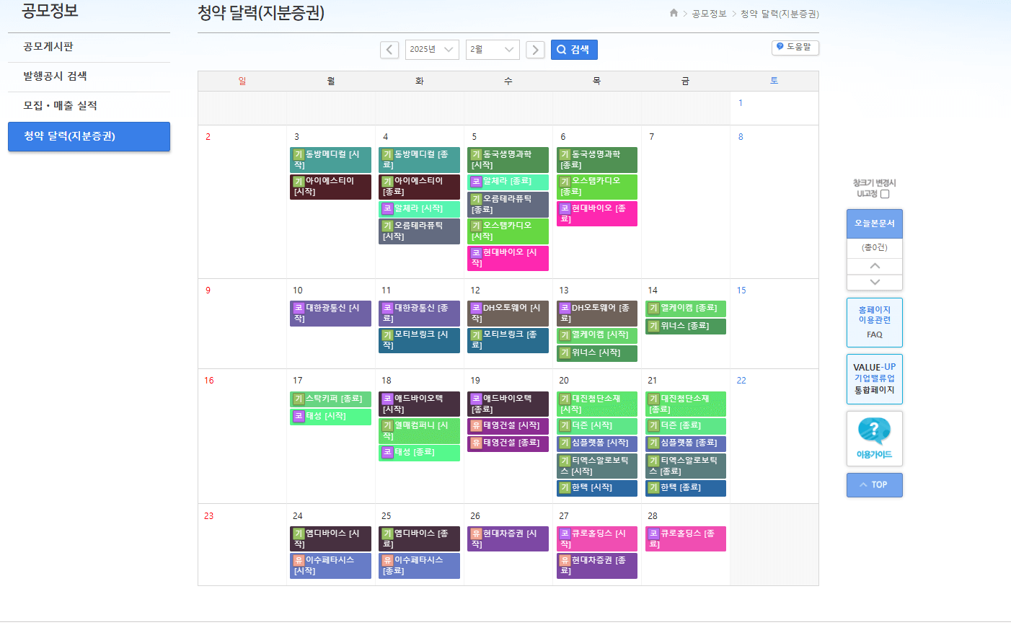1011x625 pixels.
Task: Go to the next month with right arrow
Action: tap(535, 50)
